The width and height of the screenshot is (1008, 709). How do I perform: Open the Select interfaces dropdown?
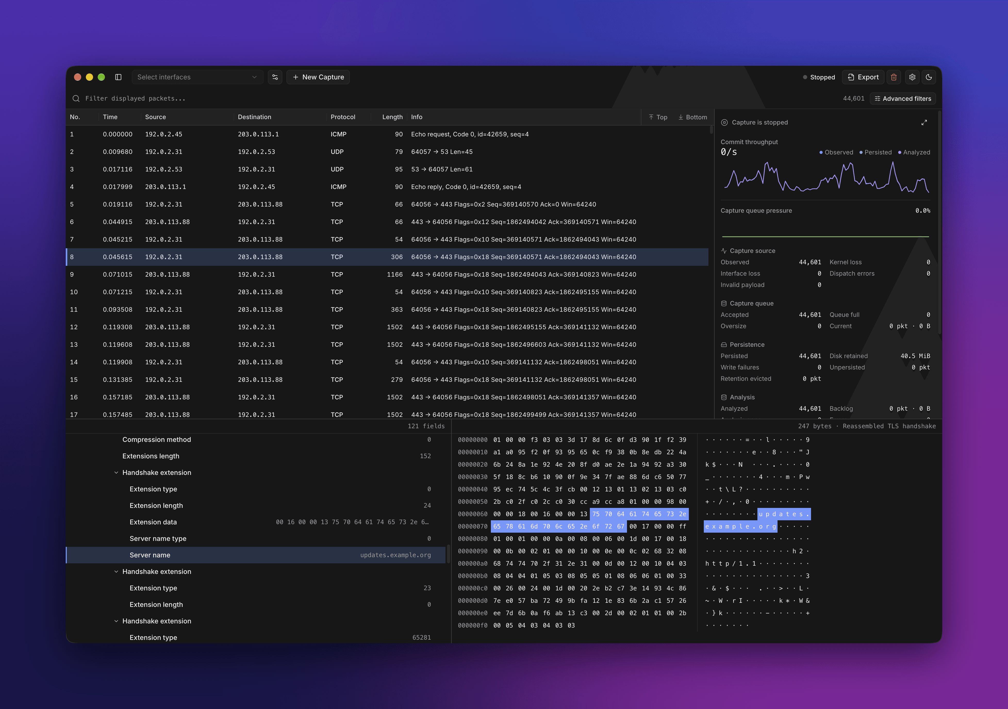tap(197, 77)
